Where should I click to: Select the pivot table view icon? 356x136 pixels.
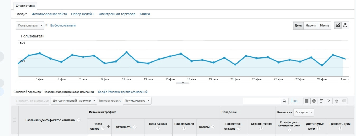(x=344, y=101)
